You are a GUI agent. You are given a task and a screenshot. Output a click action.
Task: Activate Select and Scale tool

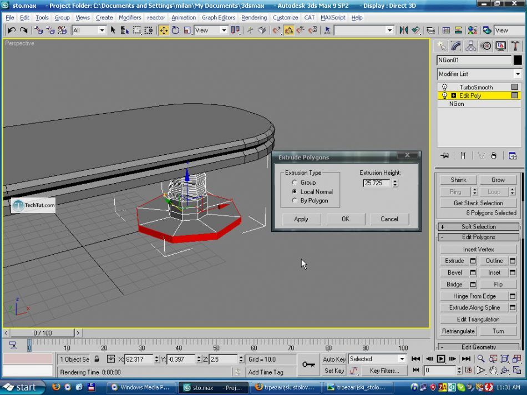click(187, 31)
